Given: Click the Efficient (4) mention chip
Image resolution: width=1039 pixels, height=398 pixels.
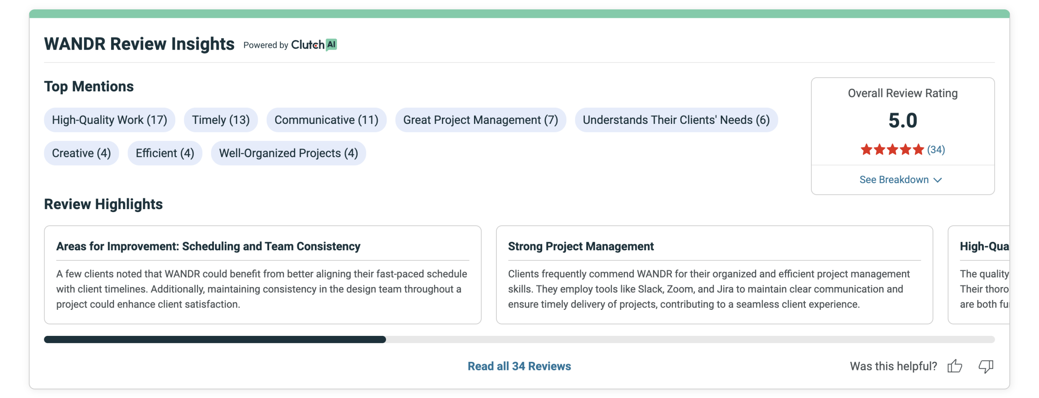Looking at the screenshot, I should 165,153.
